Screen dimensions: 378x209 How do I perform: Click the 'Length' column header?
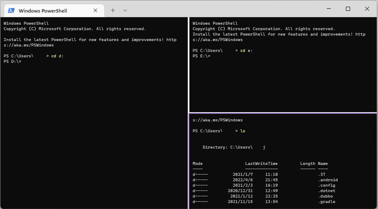(308, 164)
